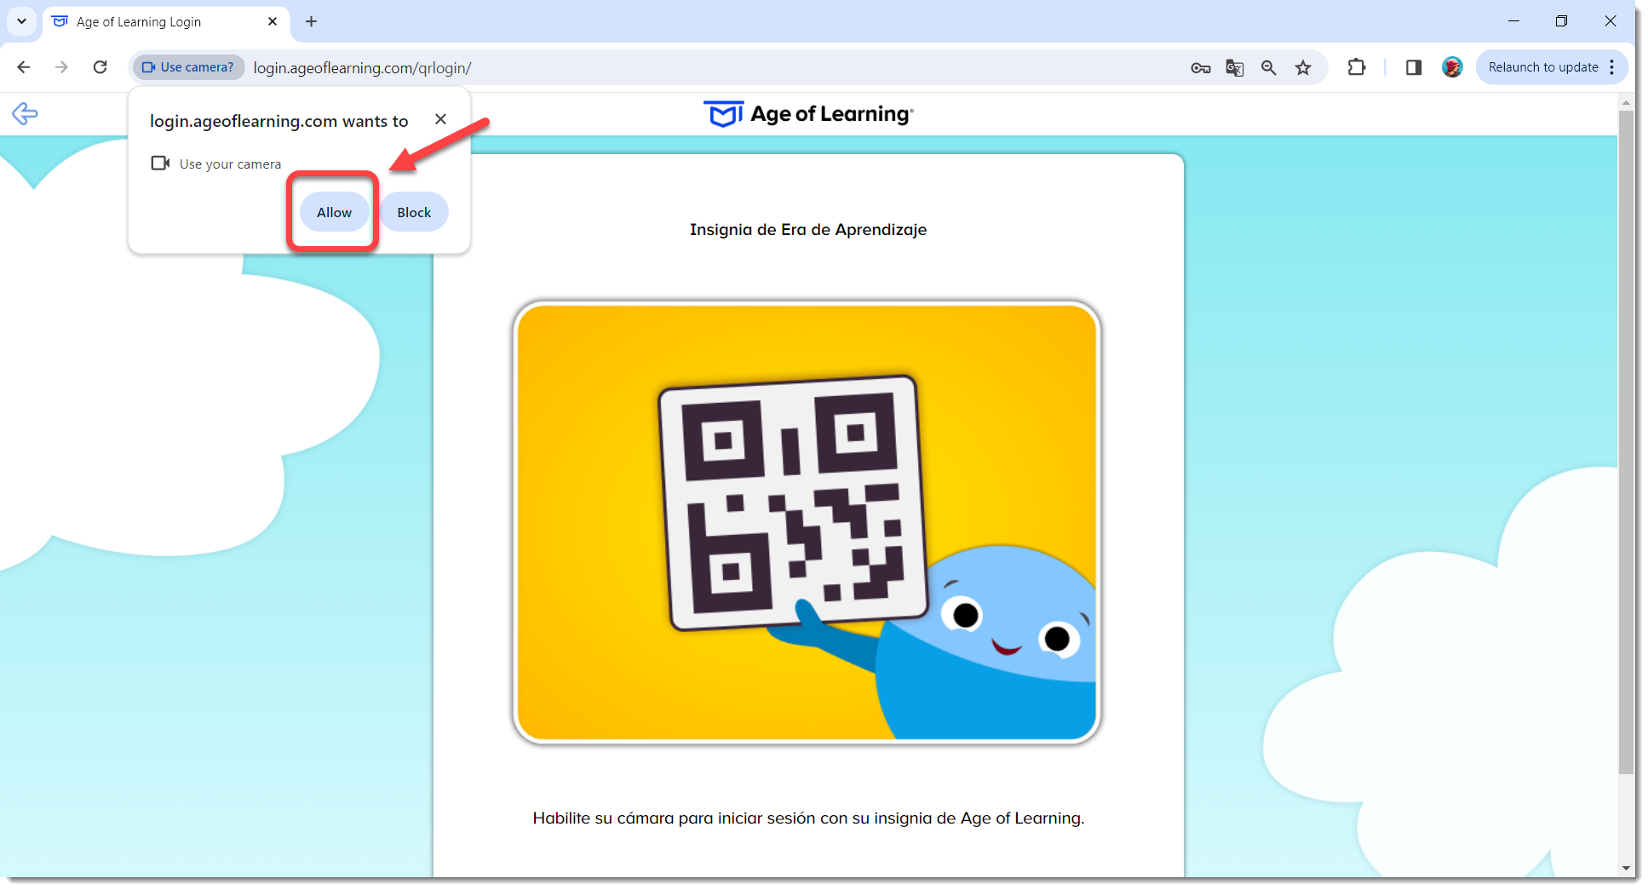The height and width of the screenshot is (890, 1648).
Task: Open a new browser tab
Action: pos(312,21)
